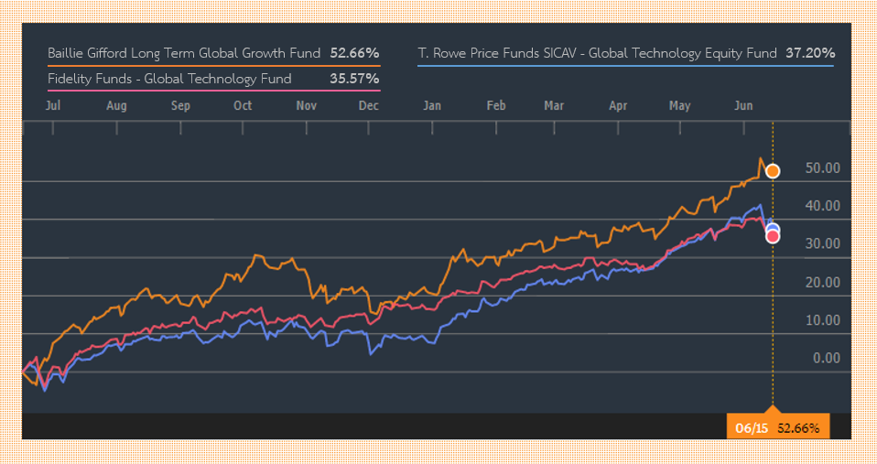
Task: Select the Dec month marker
Action: [369, 106]
